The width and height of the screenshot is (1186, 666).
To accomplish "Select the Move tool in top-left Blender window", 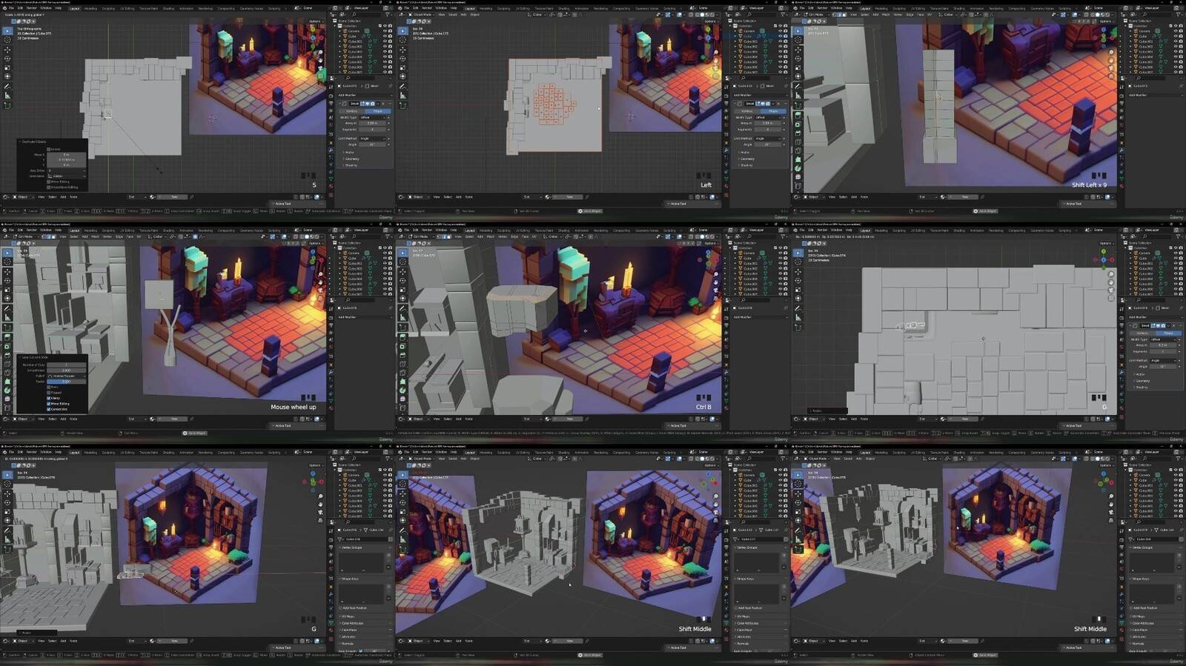I will pos(7,50).
